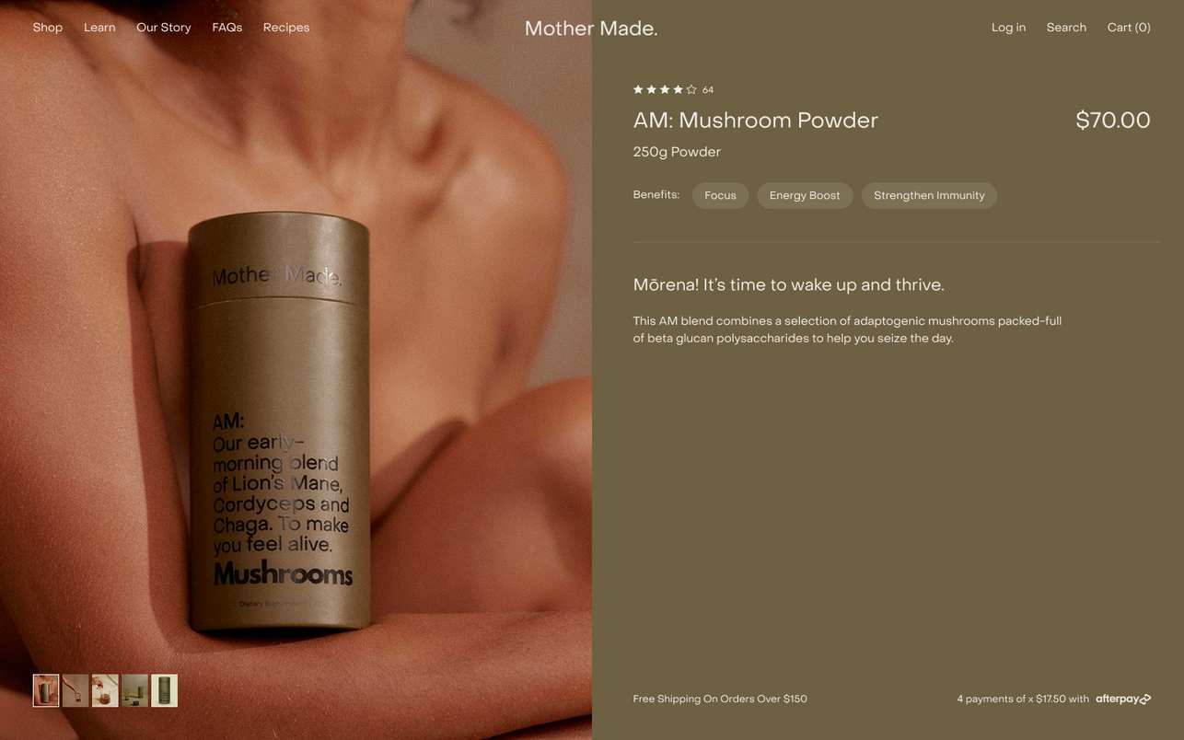Screen dimensions: 1184x740
Task: Select the Strengthen Immunity benefit tag
Action: click(x=929, y=195)
